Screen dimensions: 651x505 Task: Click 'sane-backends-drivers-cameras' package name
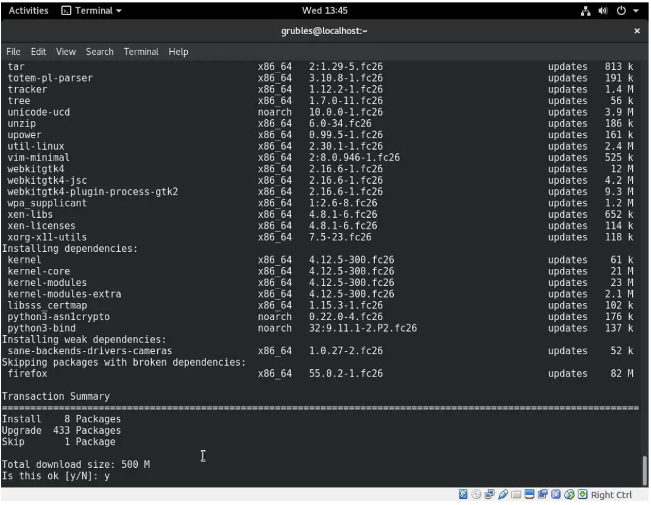90,351
